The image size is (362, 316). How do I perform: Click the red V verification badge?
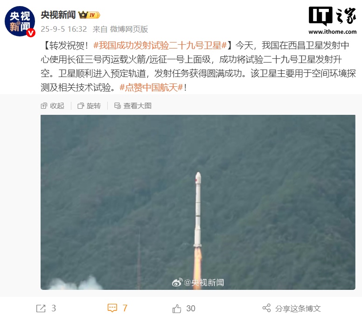pyautogui.click(x=31, y=33)
